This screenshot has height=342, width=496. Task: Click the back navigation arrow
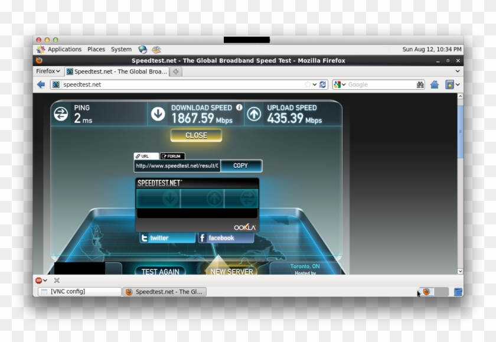pos(40,84)
